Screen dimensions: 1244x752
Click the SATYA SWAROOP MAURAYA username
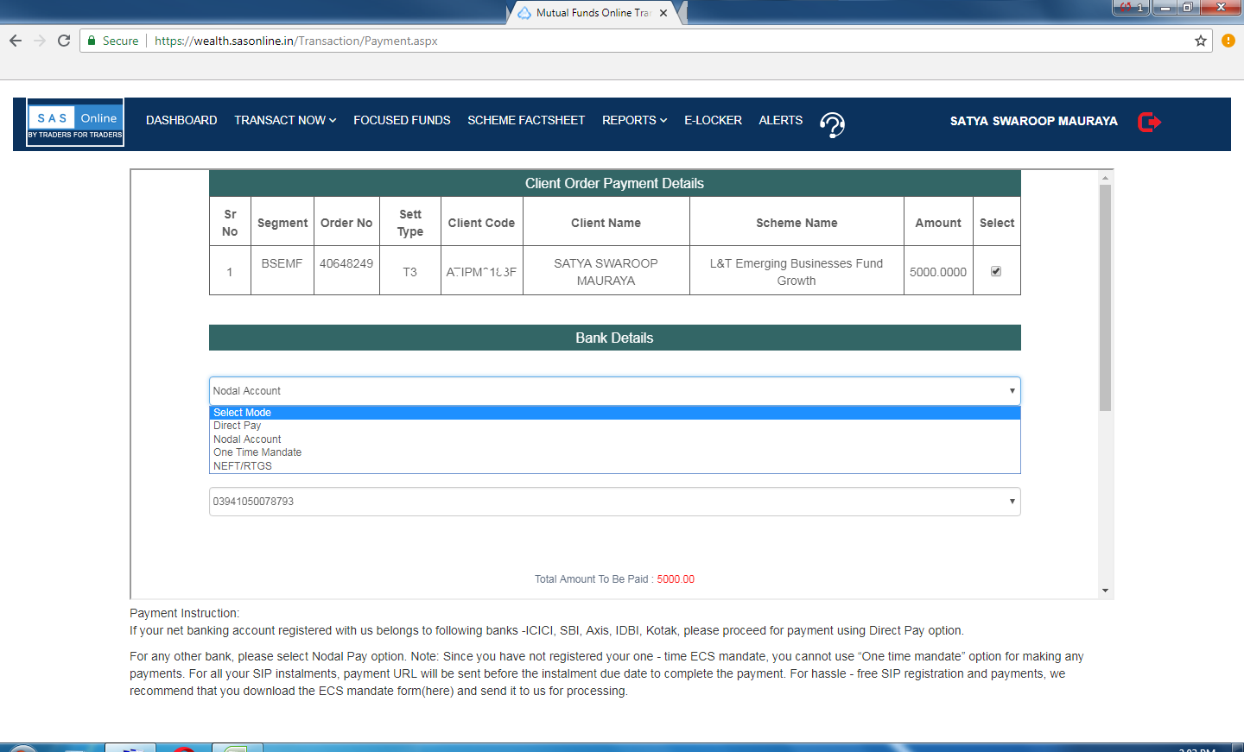1034,121
